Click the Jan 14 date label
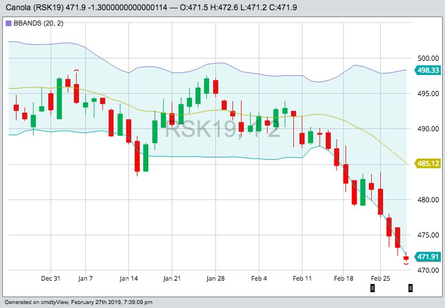This screenshot has height=308, width=445. (129, 279)
